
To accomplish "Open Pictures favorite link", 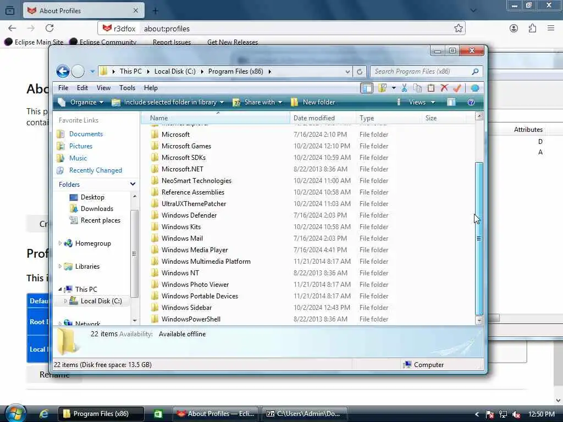I will 81,146.
